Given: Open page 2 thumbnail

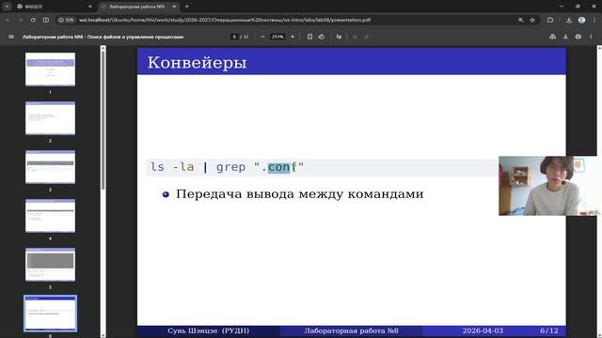Looking at the screenshot, I should pyautogui.click(x=50, y=118).
